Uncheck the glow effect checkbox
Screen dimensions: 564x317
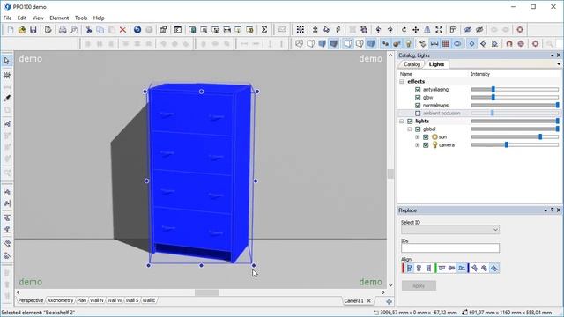pyautogui.click(x=418, y=98)
